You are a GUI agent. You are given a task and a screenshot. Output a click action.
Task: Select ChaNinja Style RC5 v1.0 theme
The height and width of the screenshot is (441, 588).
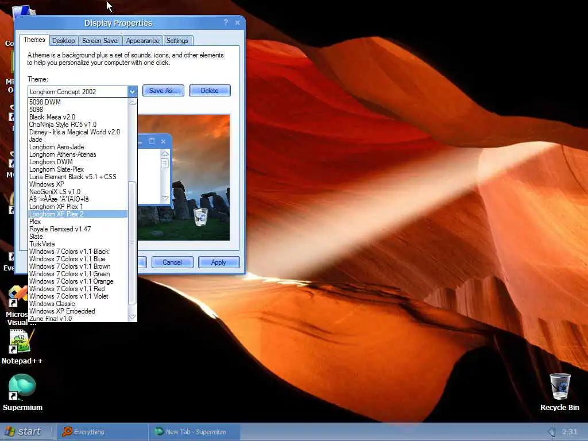[x=78, y=125]
